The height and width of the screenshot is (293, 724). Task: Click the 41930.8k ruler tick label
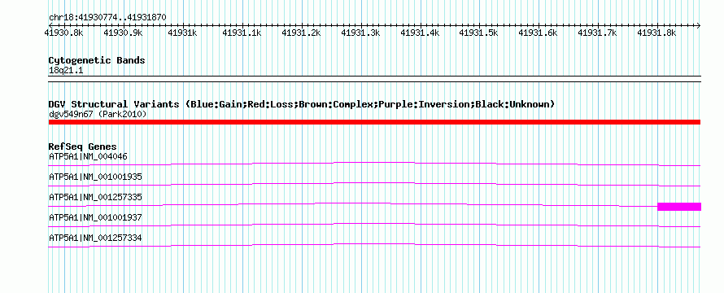tap(63, 33)
